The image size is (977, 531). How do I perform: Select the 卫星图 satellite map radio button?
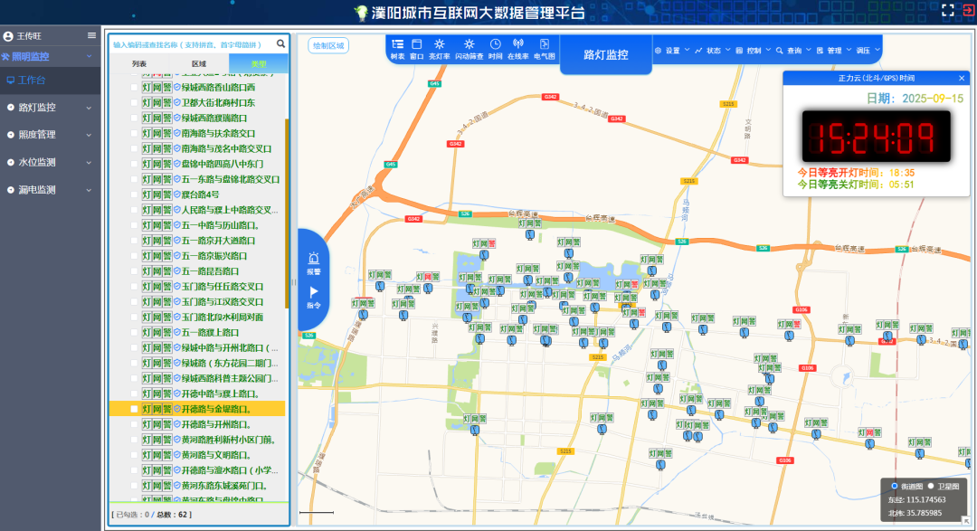[x=931, y=486]
